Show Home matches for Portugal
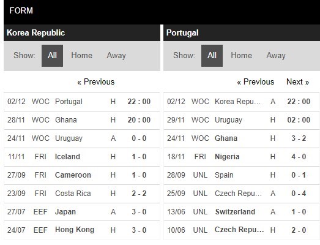The image size is (320, 245). 241,56
